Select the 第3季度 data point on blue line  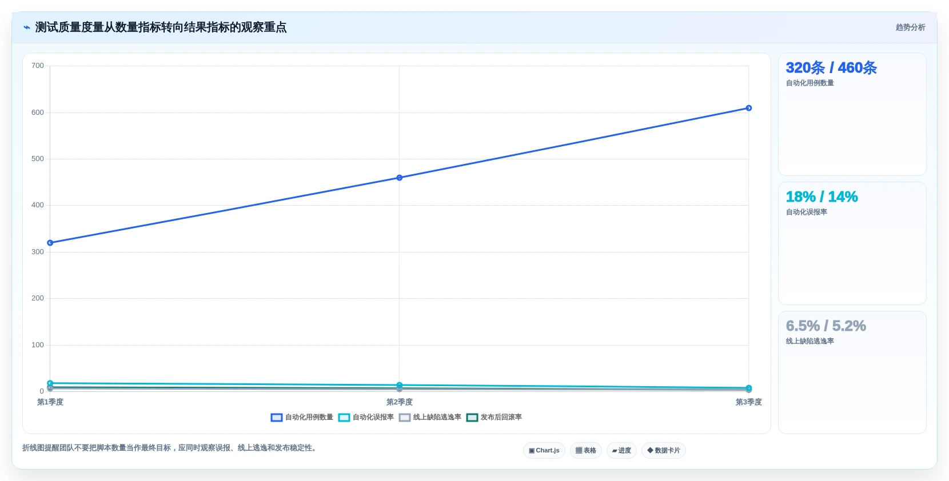point(749,108)
